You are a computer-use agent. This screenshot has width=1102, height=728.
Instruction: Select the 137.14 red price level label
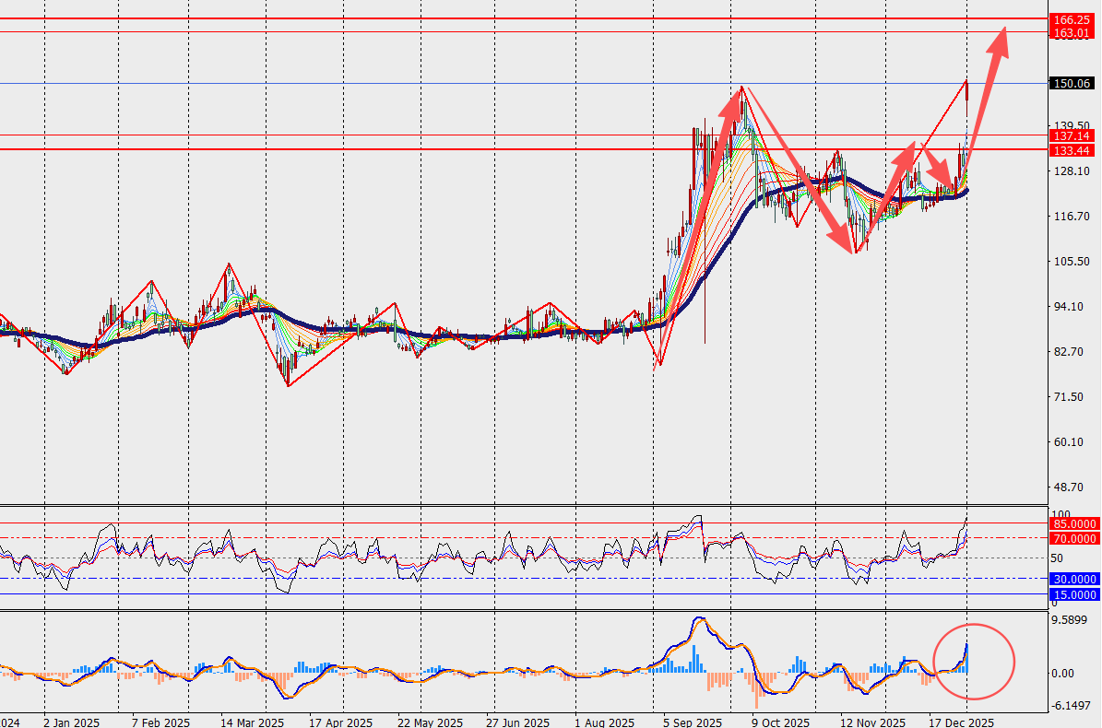pyautogui.click(x=1072, y=135)
